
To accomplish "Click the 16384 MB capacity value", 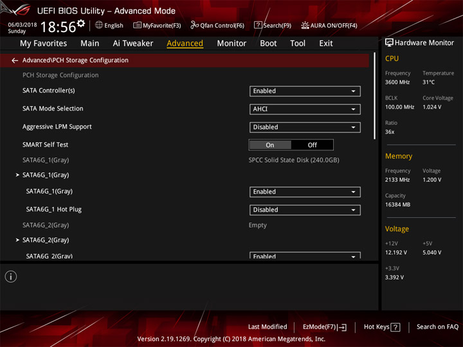I will point(397,204).
